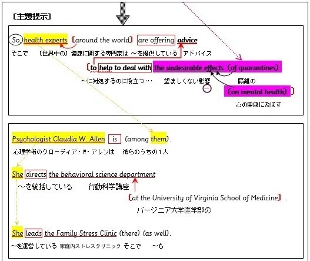The image size is (310, 261).
Task: Click the boxed verb "directs"
Action: (36, 174)
